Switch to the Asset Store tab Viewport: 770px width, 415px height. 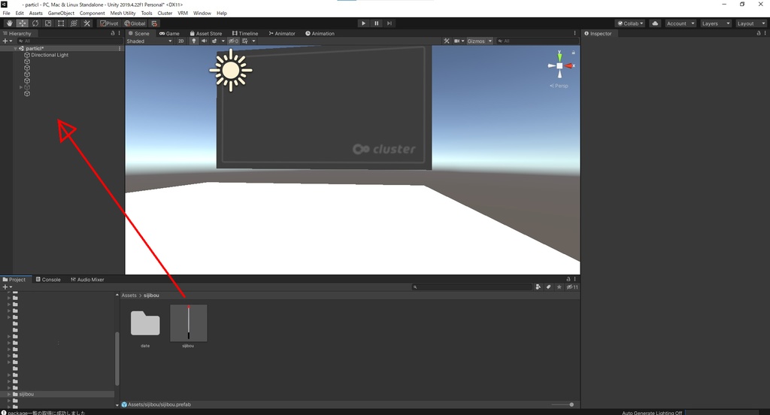(x=206, y=33)
